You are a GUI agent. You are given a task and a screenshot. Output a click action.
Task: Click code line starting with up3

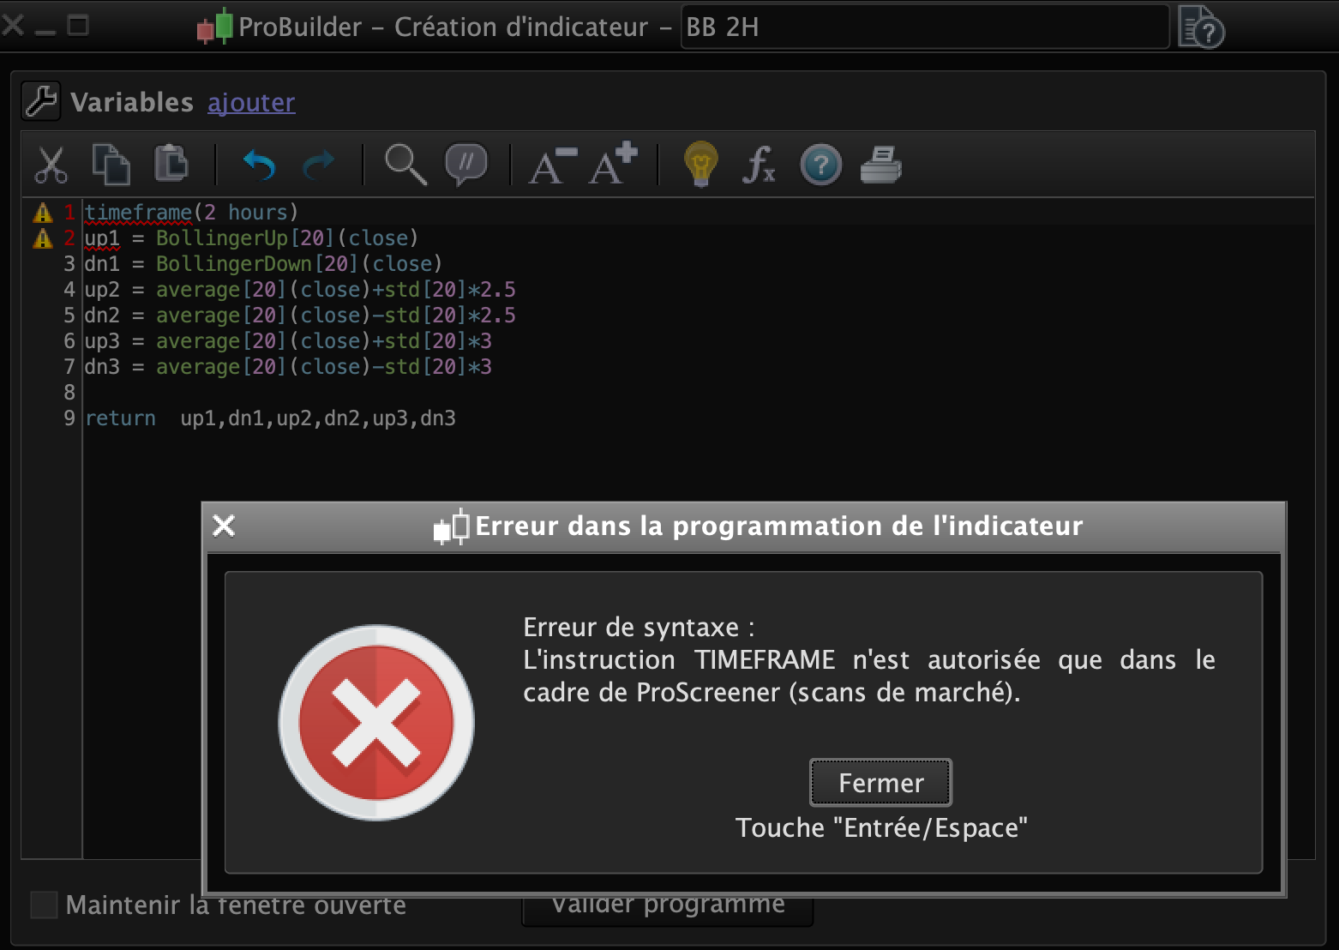[288, 341]
